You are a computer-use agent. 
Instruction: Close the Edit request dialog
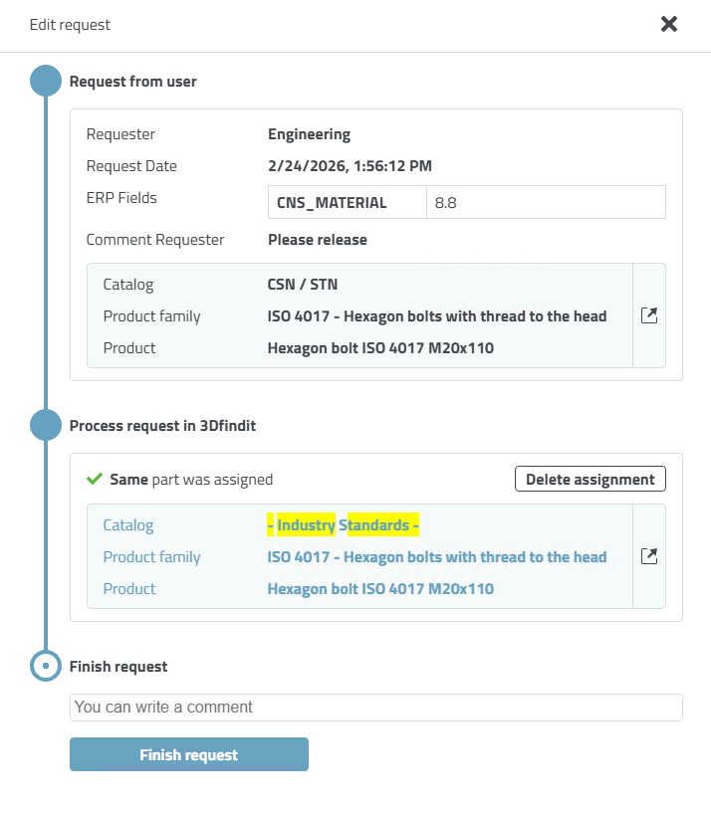pyautogui.click(x=669, y=24)
